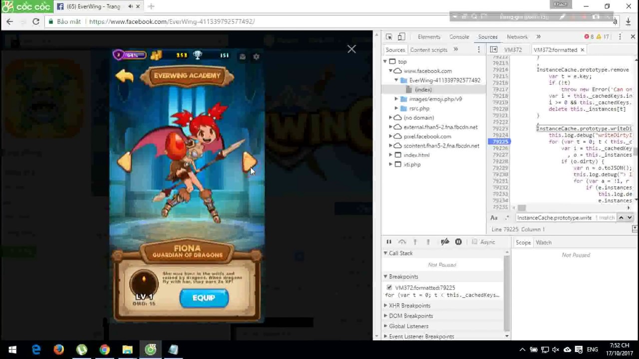Click the address bar URL
Image resolution: width=639 pixels, height=359 pixels.
(x=172, y=21)
